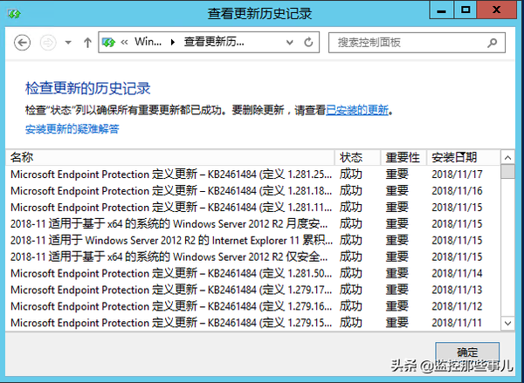The width and height of the screenshot is (524, 383).
Task: Sort by 名称 column header
Action: [x=170, y=157]
